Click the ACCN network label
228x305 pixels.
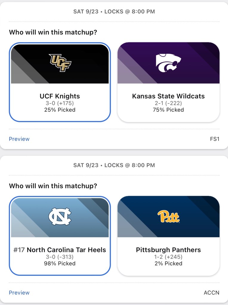211,292
